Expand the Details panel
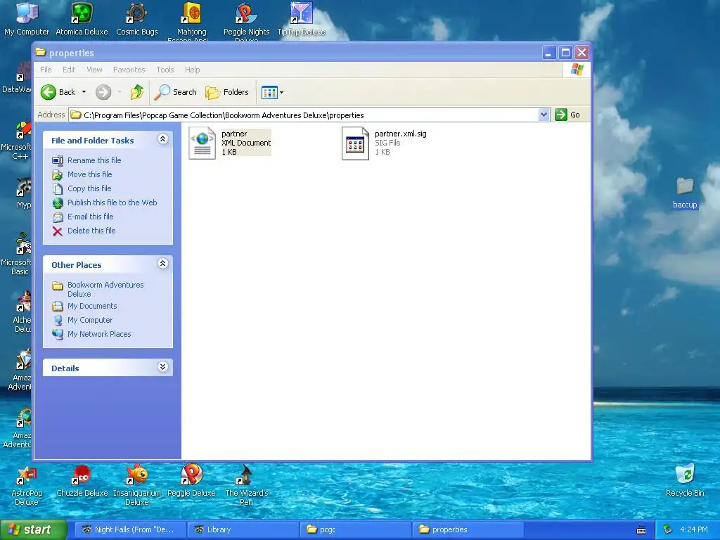Viewport: 720px width, 540px height. click(x=162, y=367)
